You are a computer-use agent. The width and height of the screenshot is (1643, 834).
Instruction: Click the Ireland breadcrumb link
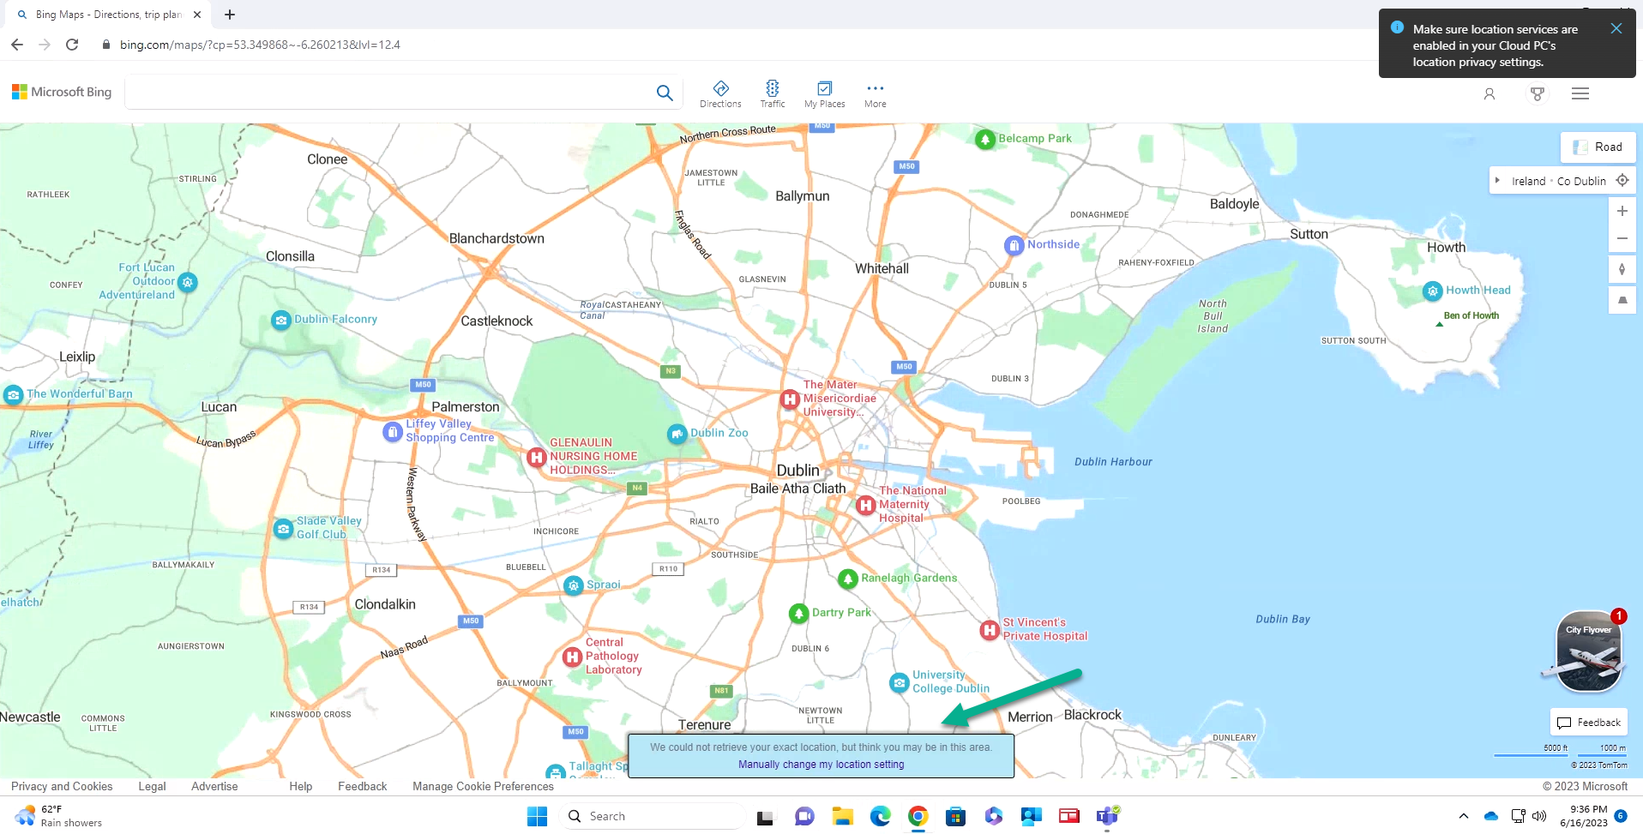pyautogui.click(x=1528, y=182)
